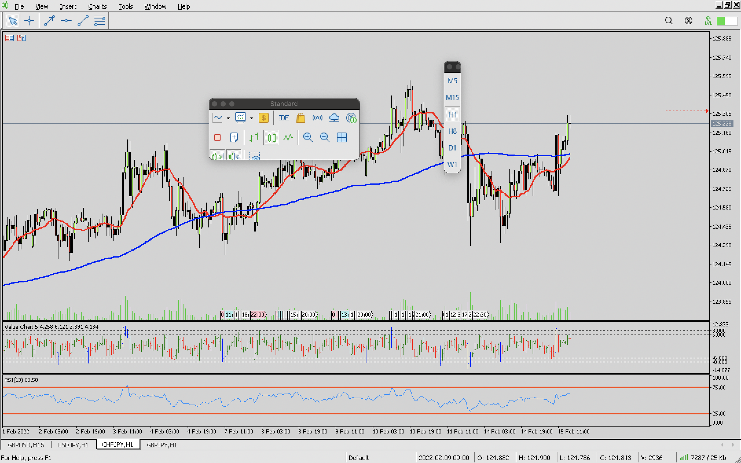Pick the trendline drawing tool
The height and width of the screenshot is (463, 741).
(83, 21)
